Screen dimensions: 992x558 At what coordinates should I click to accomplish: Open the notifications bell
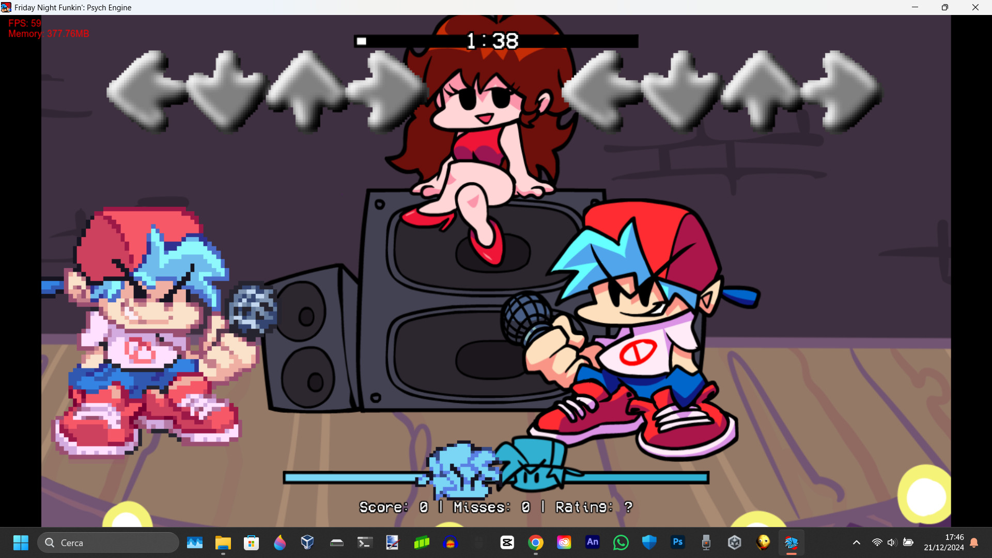point(974,542)
